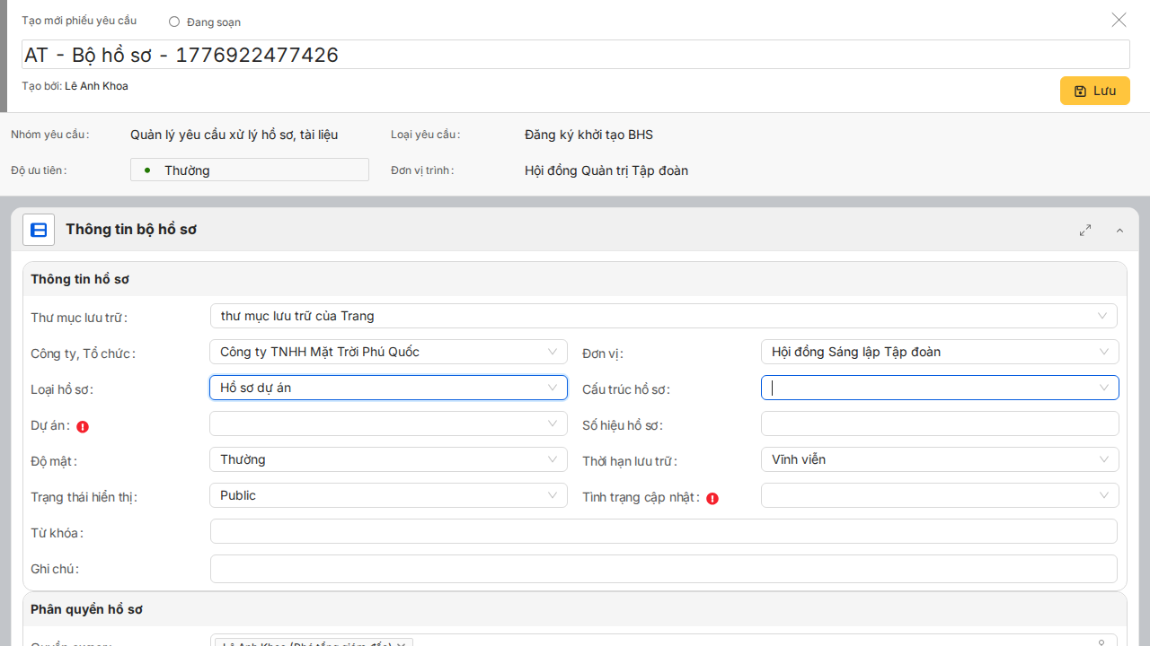Image resolution: width=1150 pixels, height=646 pixels.
Task: Expand the Thông tin bộ hồ sơ panel fullscreen
Action: coord(1085,231)
